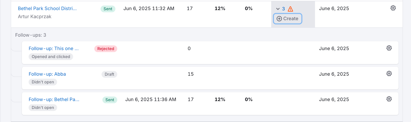
Task: Open gear menu for rejected follow-up
Action: tap(389, 48)
